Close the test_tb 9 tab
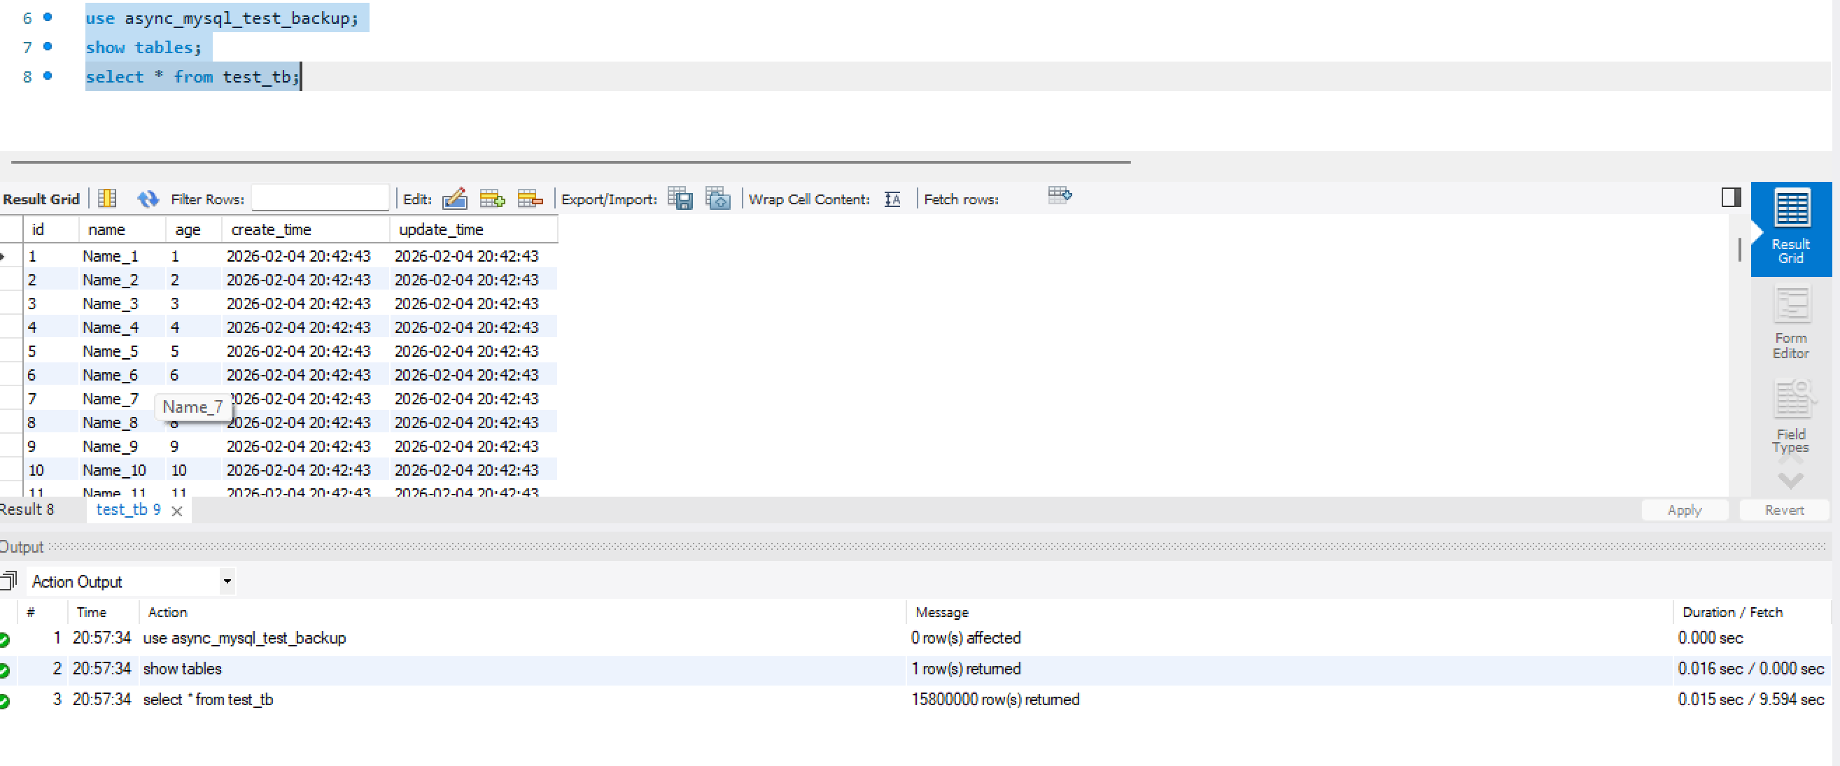 pos(177,511)
